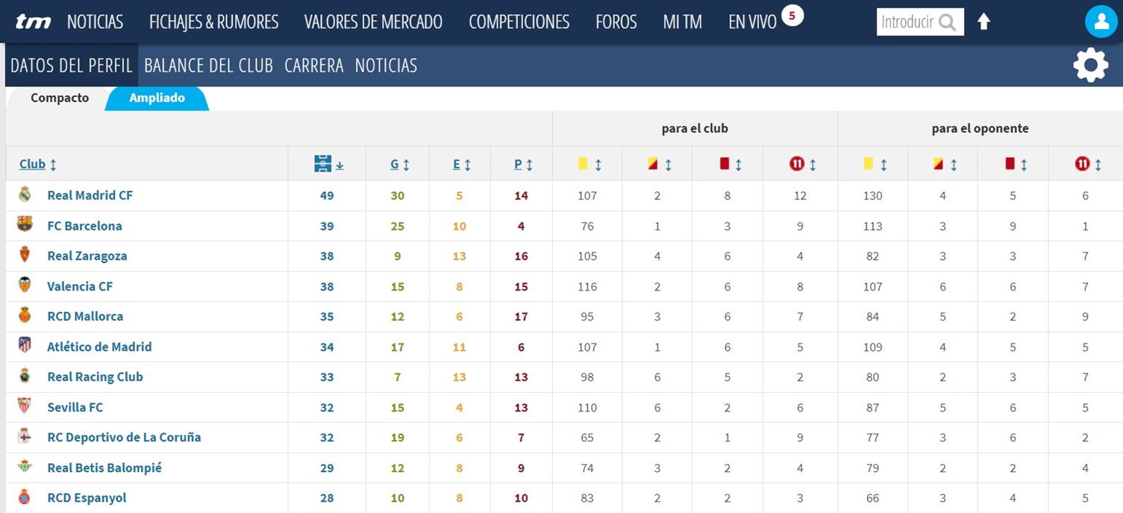Open the Fichajes & Rumores menu
The image size is (1123, 513).
213,22
